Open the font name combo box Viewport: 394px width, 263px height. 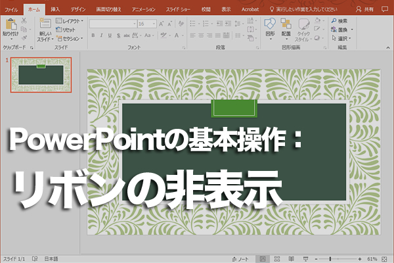point(113,24)
